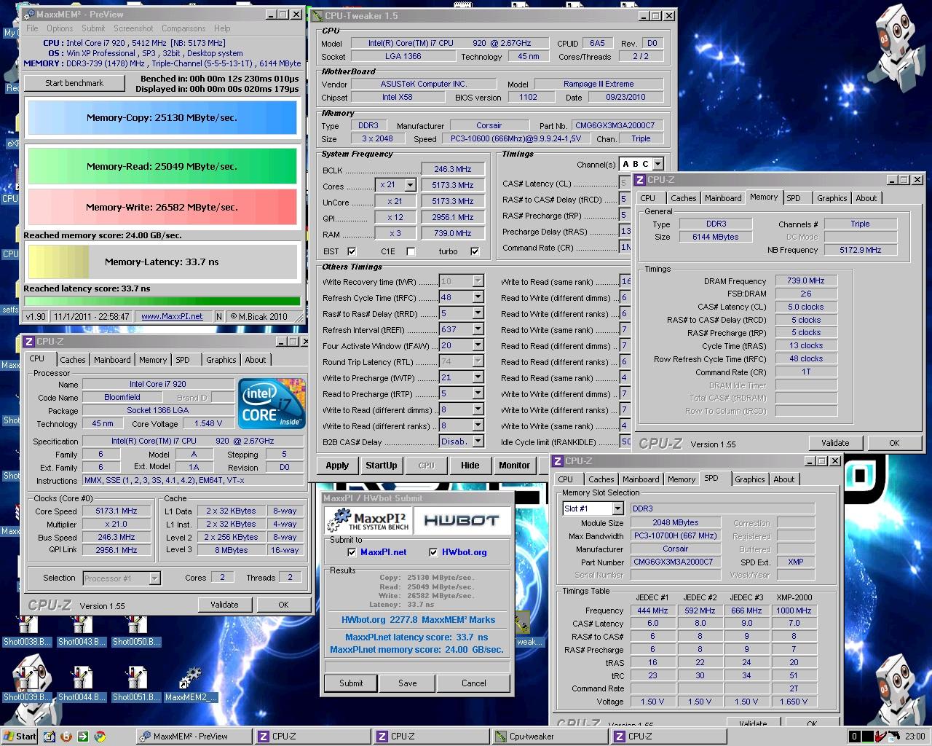Switch to Mainboard tab in CPU-Z CPU window
The height and width of the screenshot is (746, 932).
[x=112, y=360]
